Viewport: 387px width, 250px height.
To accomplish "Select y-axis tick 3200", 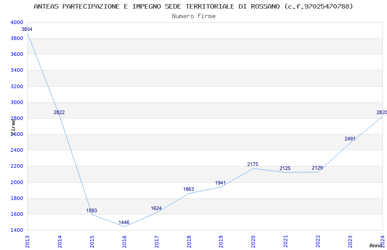I will coord(17,86).
